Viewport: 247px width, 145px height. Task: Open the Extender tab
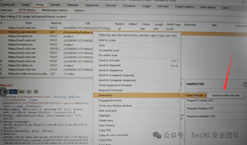(163, 6)
